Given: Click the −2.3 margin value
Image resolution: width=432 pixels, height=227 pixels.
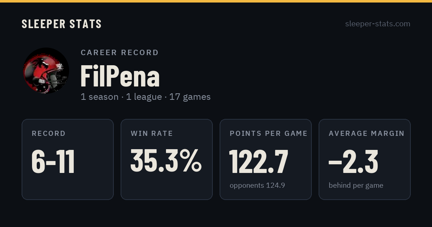Looking at the screenshot, I should pyautogui.click(x=353, y=161).
